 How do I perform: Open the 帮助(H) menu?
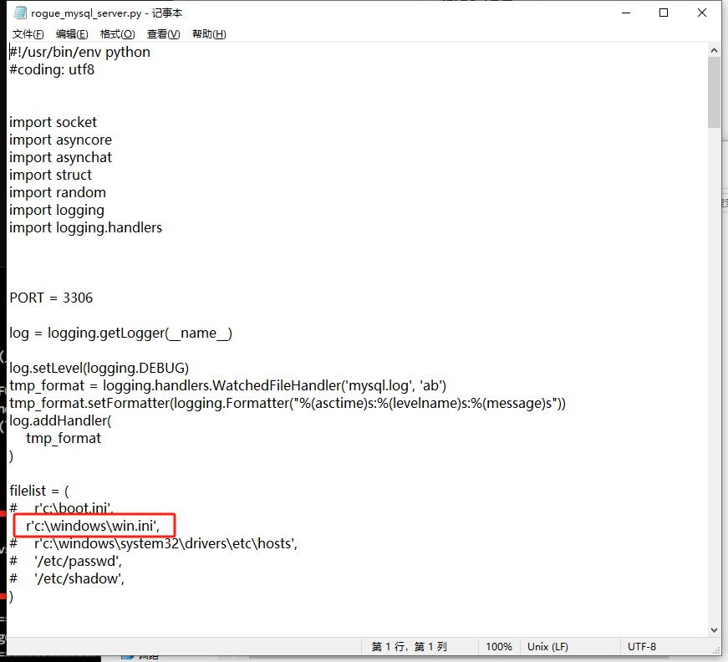click(x=209, y=34)
